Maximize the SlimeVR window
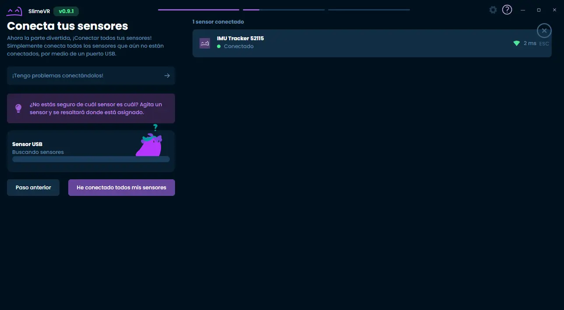Screen dimensions: 564x310 click(x=539, y=10)
